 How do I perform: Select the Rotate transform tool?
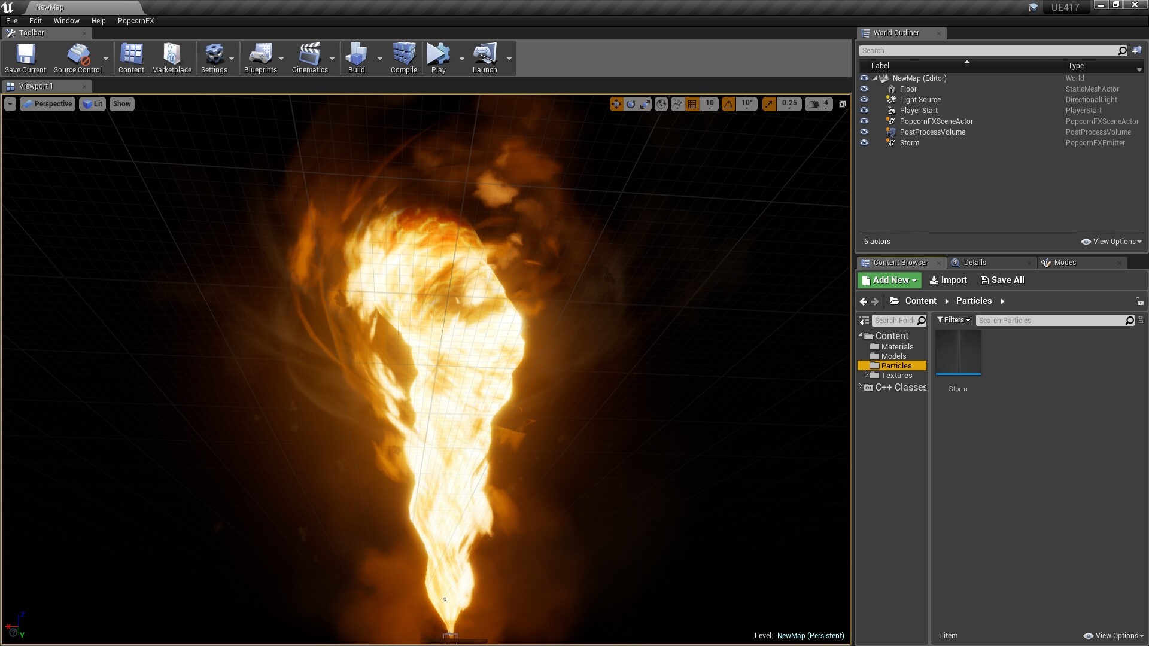click(631, 103)
